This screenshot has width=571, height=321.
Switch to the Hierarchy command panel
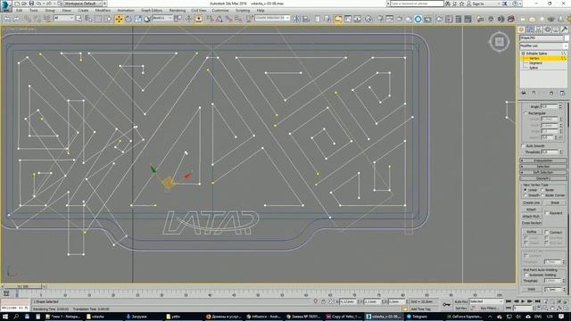coord(539,29)
